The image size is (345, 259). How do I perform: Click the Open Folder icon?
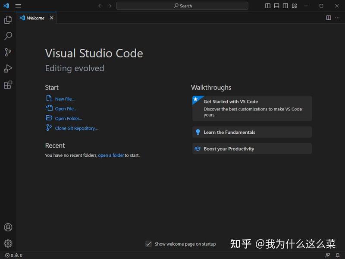(49, 118)
